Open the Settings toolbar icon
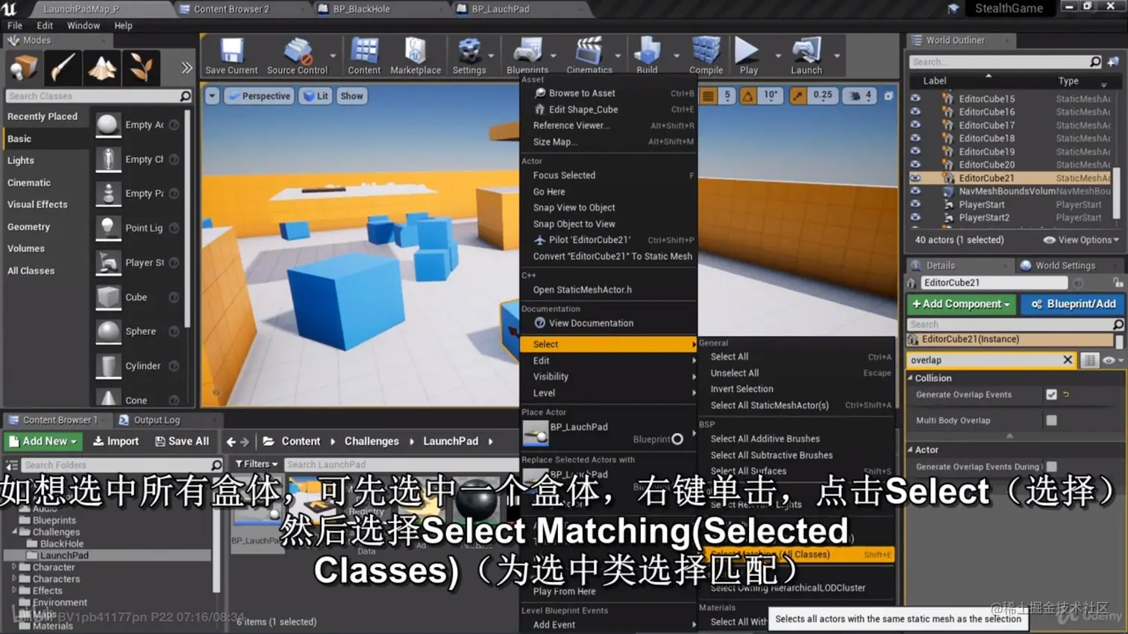This screenshot has width=1128, height=634. pyautogui.click(x=469, y=51)
